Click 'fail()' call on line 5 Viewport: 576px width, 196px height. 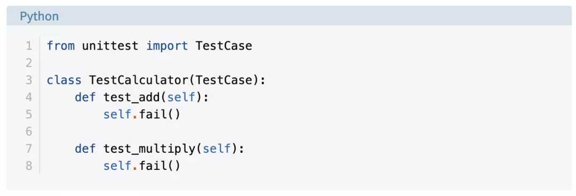point(160,114)
